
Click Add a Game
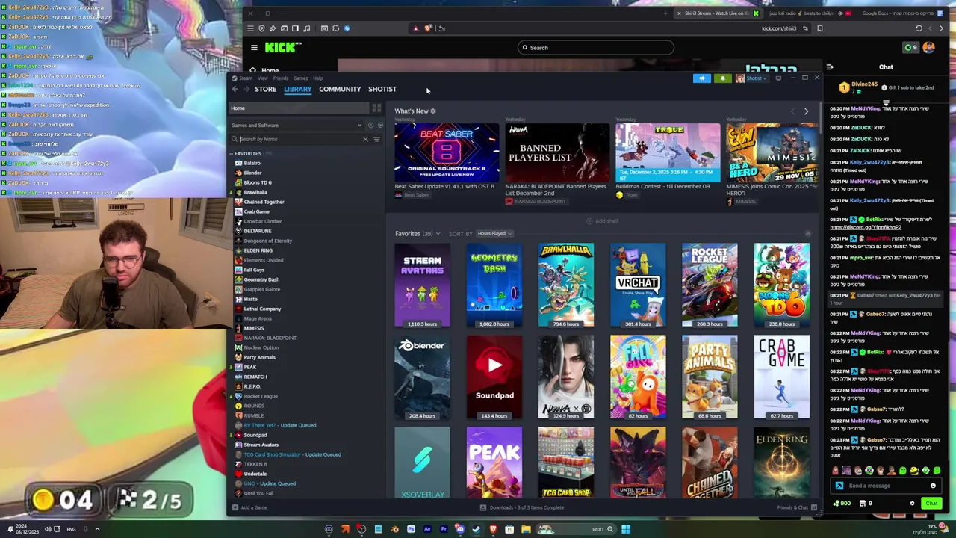click(x=249, y=508)
